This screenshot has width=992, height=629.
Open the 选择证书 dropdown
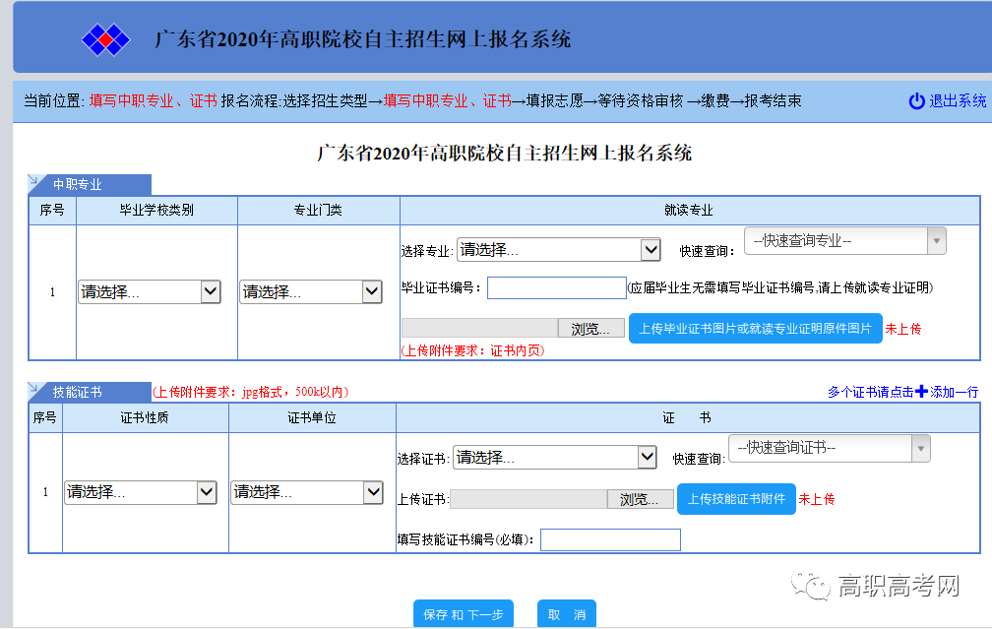point(555,457)
